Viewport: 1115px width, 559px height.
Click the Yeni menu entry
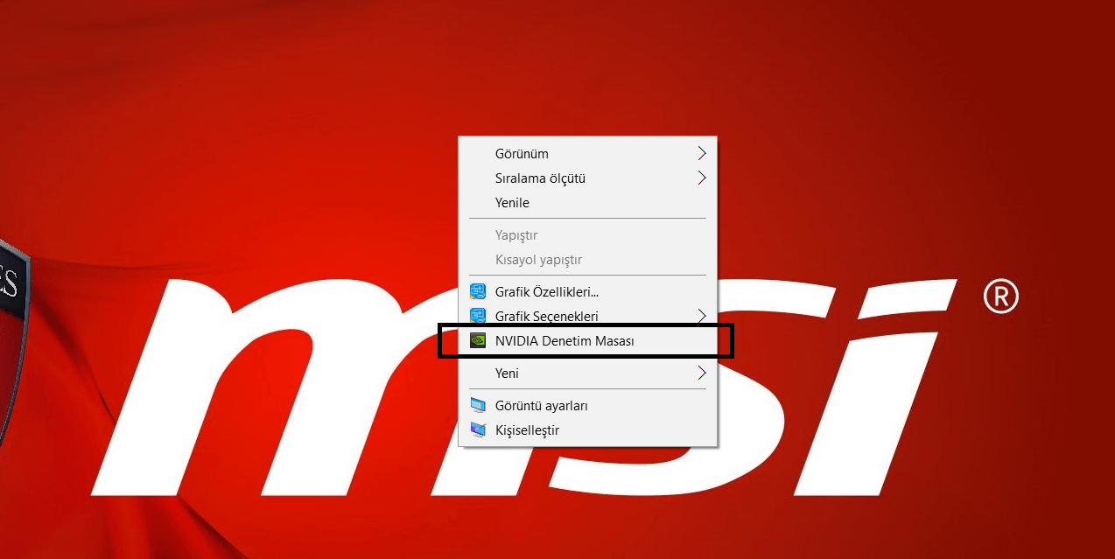[508, 373]
